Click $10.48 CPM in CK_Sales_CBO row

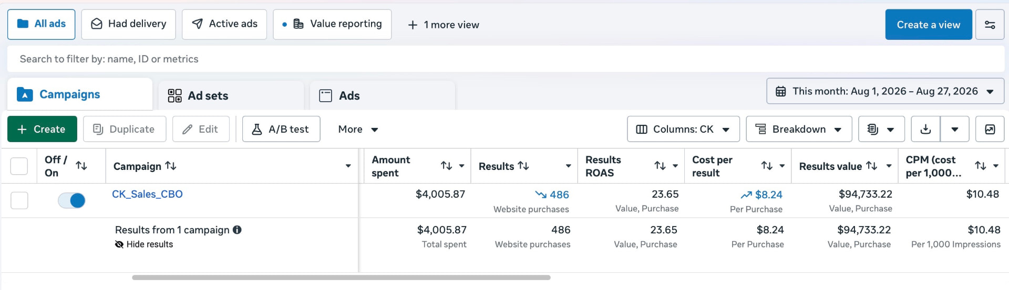(983, 194)
